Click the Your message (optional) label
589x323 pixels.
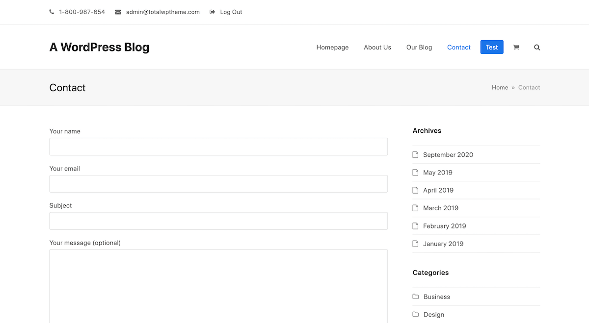[85, 243]
